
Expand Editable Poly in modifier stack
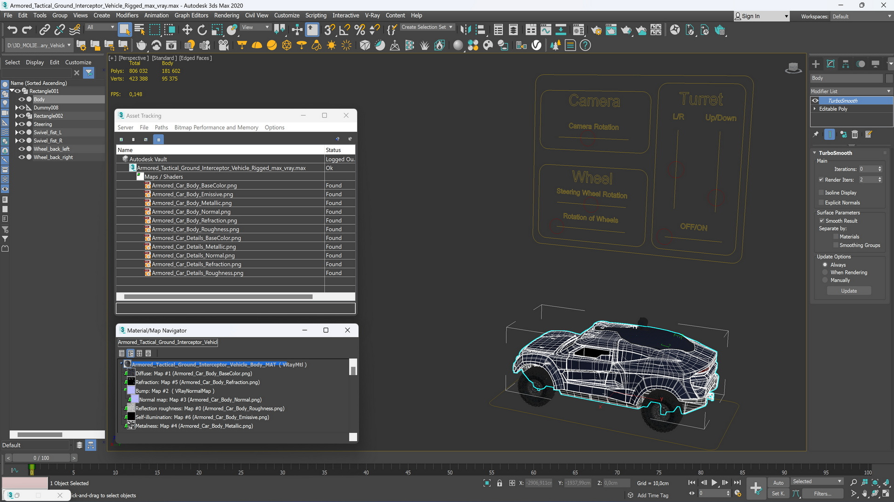[x=814, y=109]
